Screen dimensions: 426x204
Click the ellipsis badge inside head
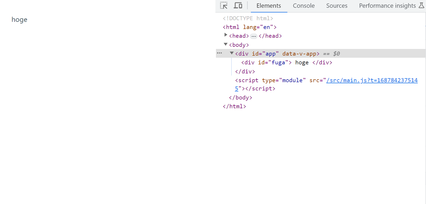point(254,36)
